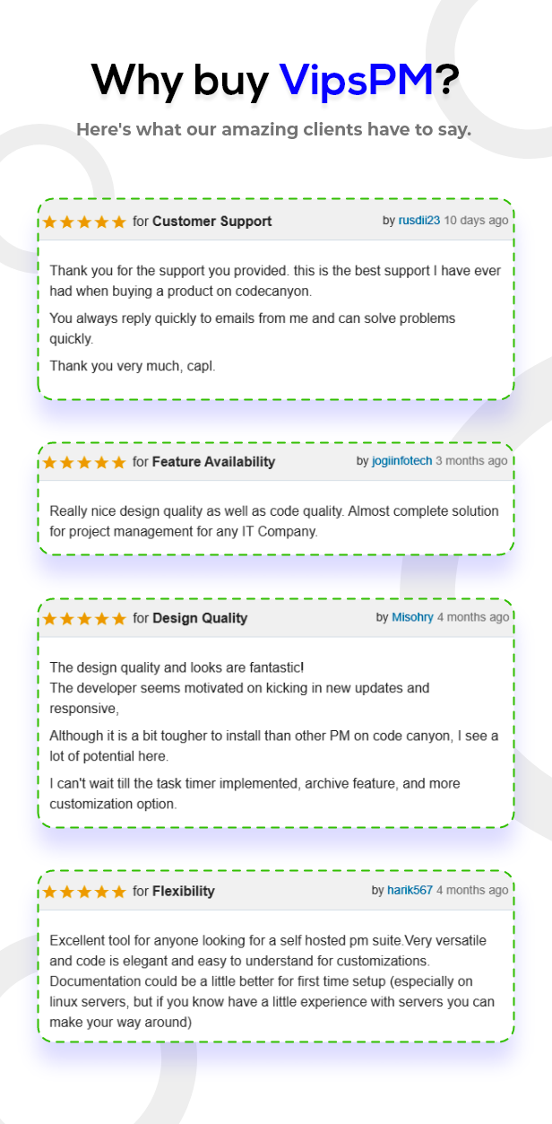The height and width of the screenshot is (1124, 552).
Task: Click the review text about task timer
Action: (255, 794)
